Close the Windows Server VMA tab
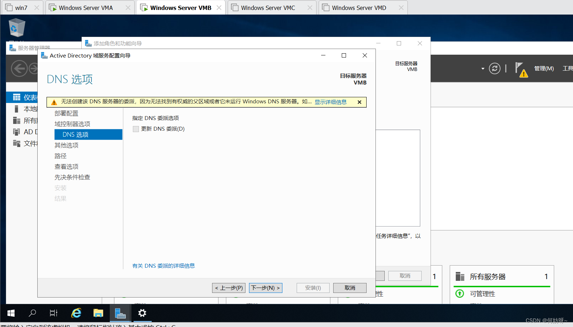 pyautogui.click(x=128, y=8)
